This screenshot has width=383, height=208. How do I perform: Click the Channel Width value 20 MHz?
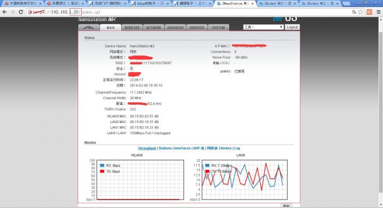pos(136,98)
